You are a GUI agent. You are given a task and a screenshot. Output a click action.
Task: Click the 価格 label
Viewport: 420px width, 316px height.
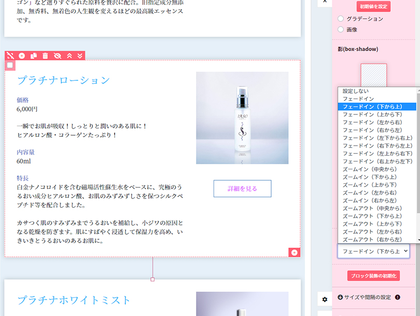tap(22, 100)
